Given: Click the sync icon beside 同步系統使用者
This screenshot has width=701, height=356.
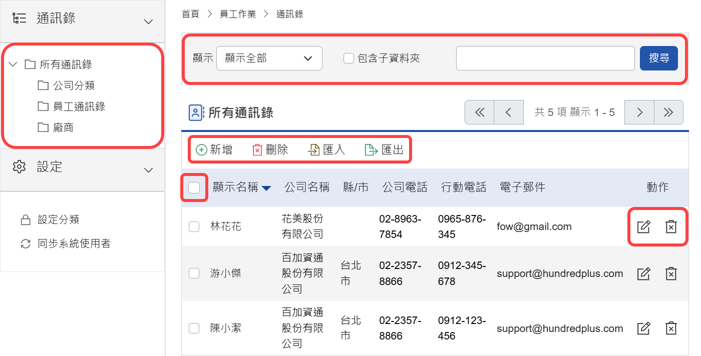Looking at the screenshot, I should [x=25, y=244].
